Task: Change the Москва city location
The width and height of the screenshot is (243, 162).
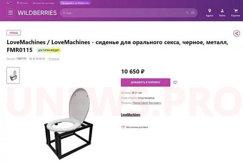Action: 22,3
